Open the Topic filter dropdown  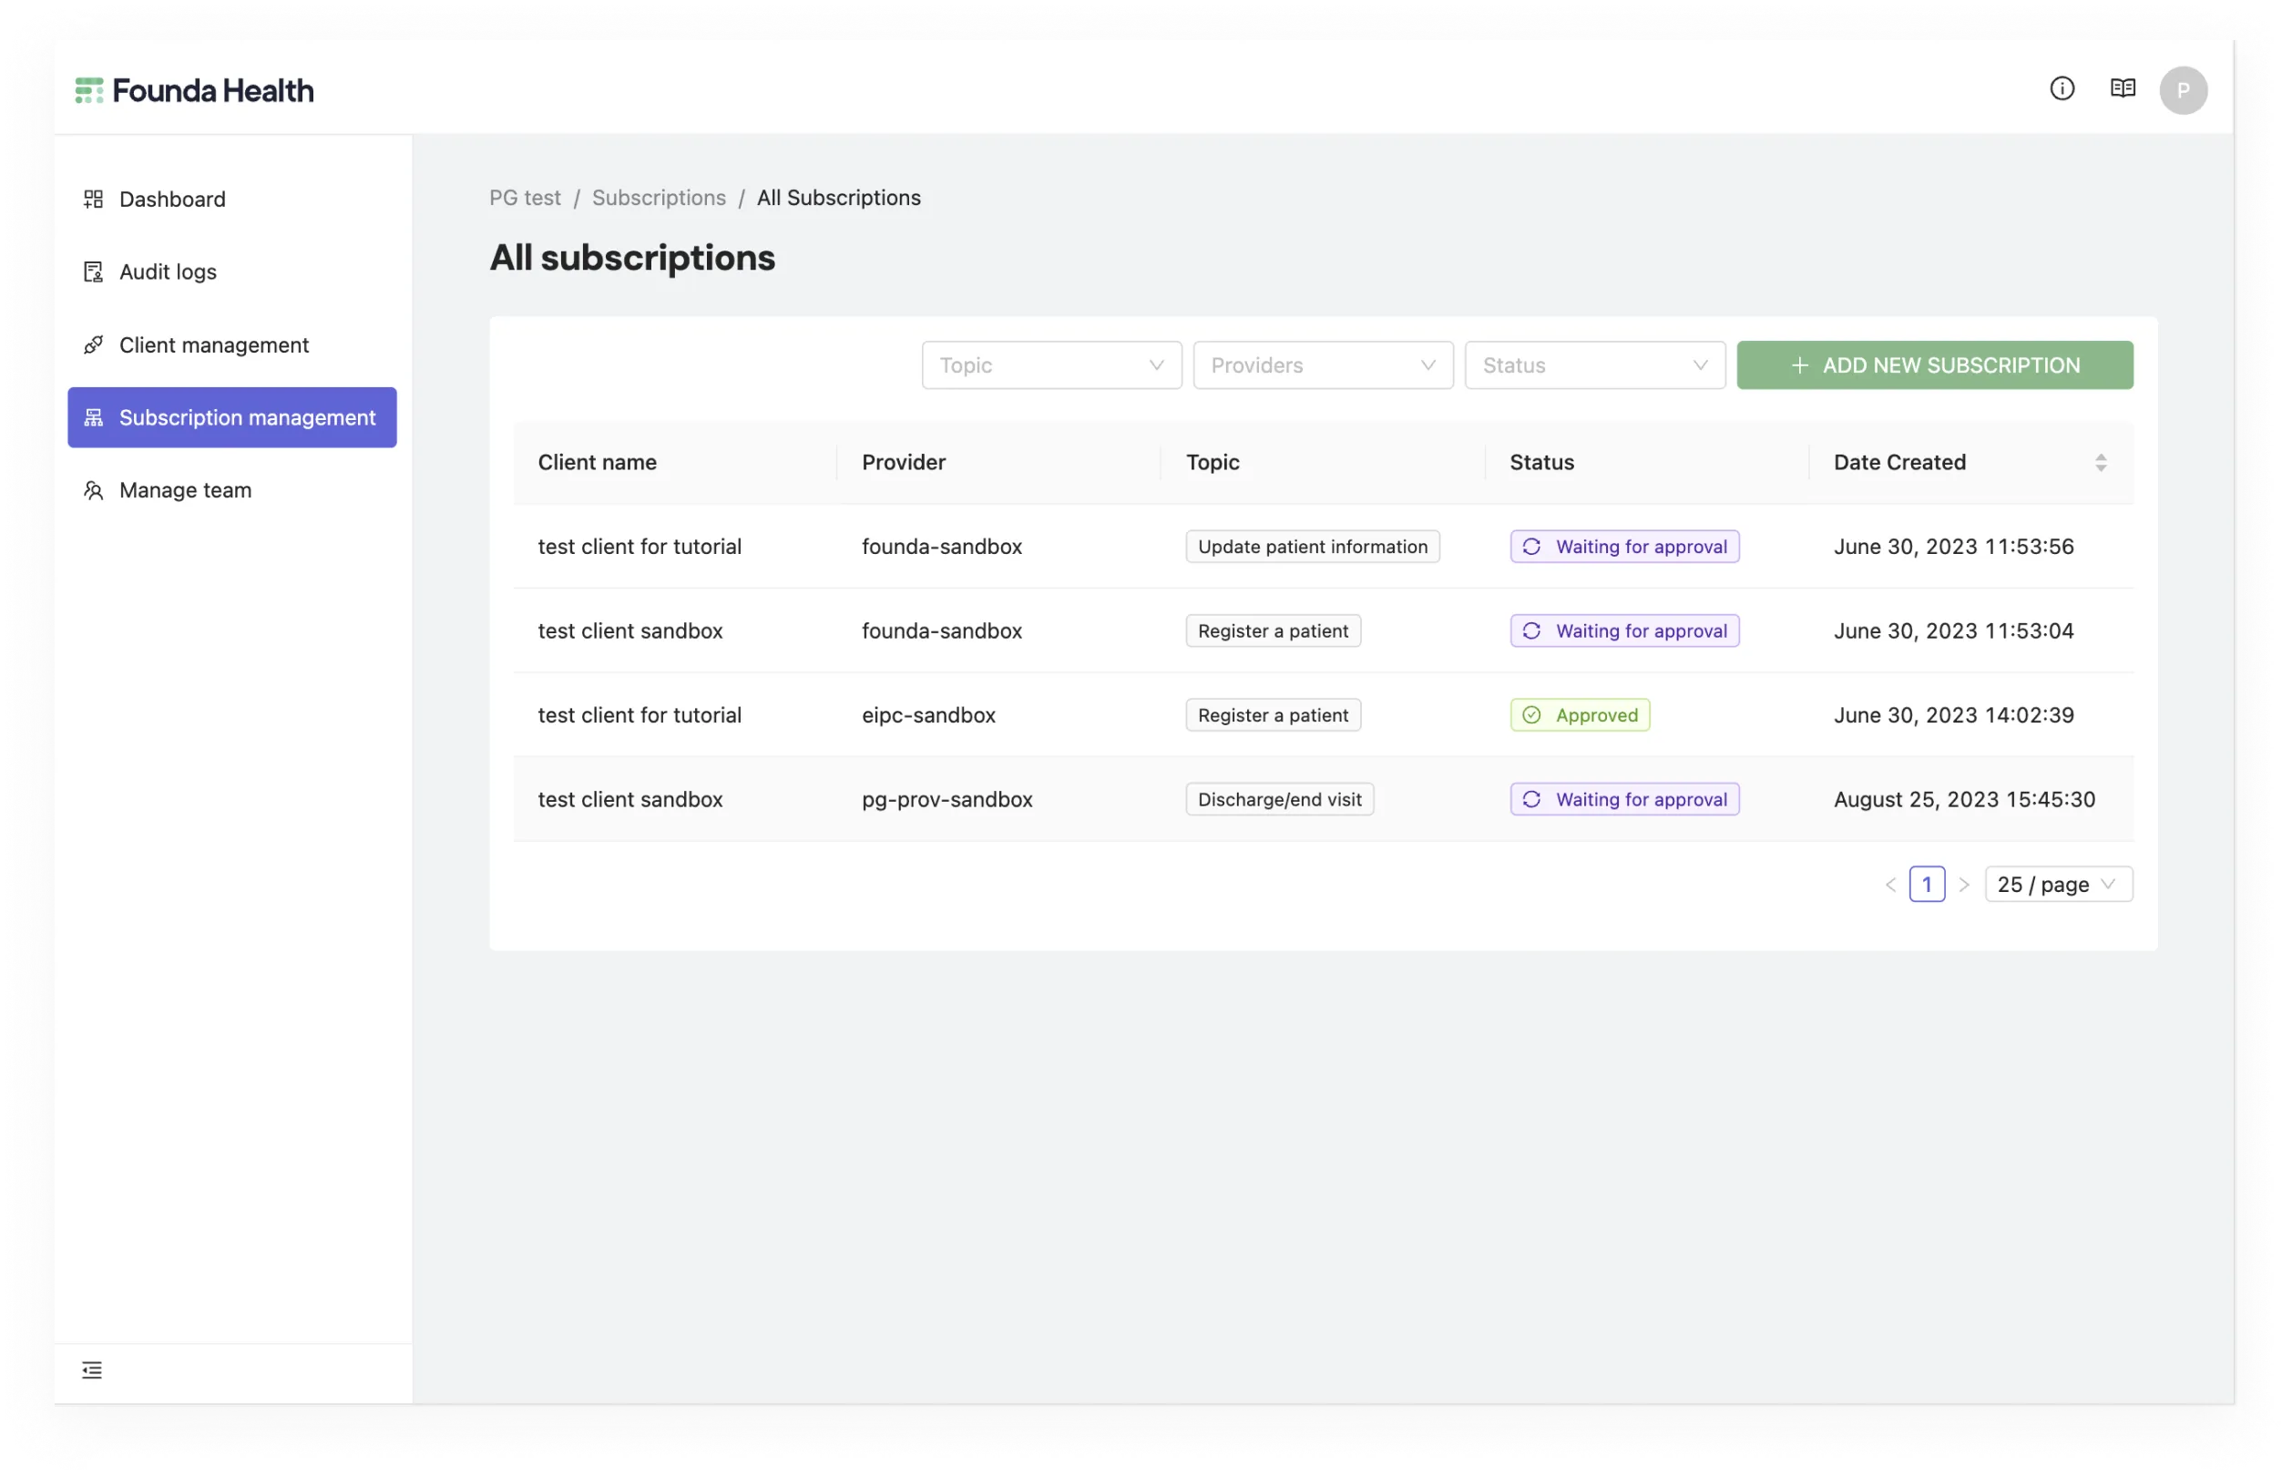pyautogui.click(x=1051, y=365)
